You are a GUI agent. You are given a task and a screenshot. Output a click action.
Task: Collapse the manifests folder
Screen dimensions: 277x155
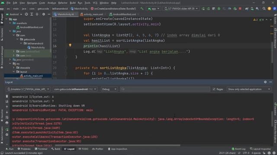click(x=10, y=23)
